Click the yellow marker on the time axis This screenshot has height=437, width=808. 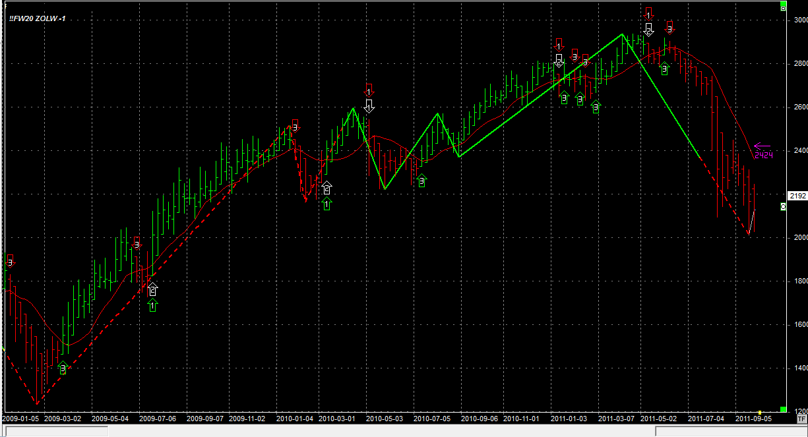[x=760, y=412]
